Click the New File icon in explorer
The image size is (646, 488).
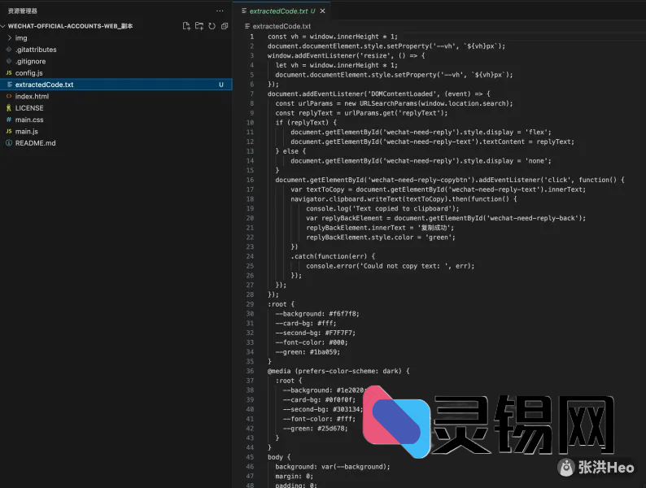[x=186, y=26]
